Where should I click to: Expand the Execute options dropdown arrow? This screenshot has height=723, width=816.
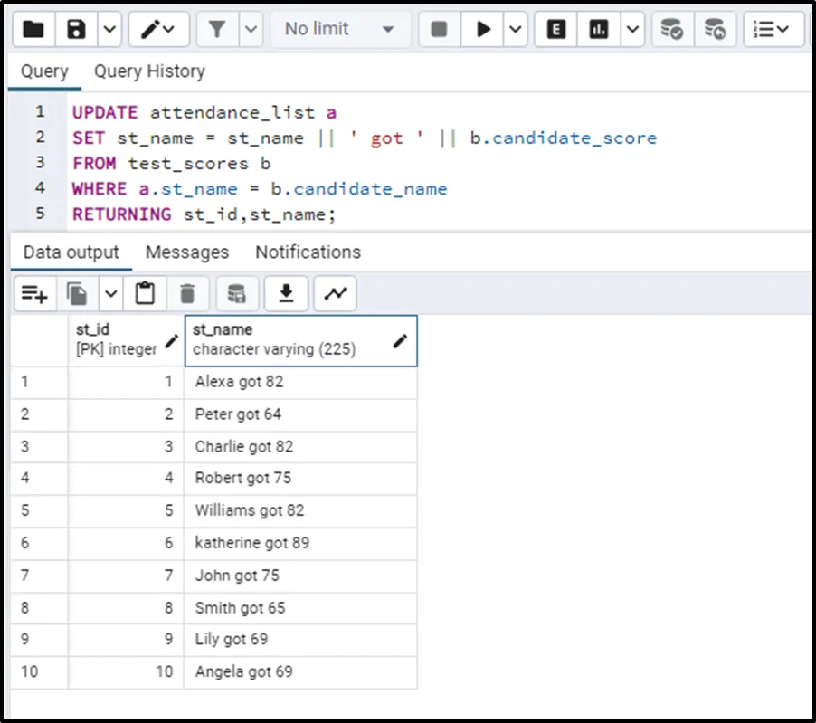pyautogui.click(x=515, y=30)
